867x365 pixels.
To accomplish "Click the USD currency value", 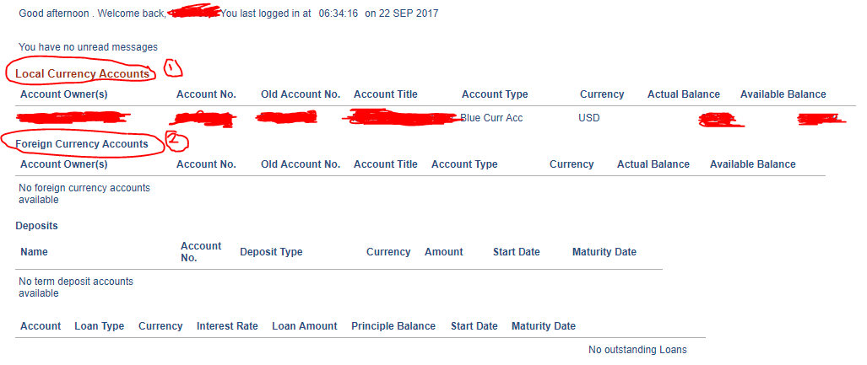I will pos(589,118).
